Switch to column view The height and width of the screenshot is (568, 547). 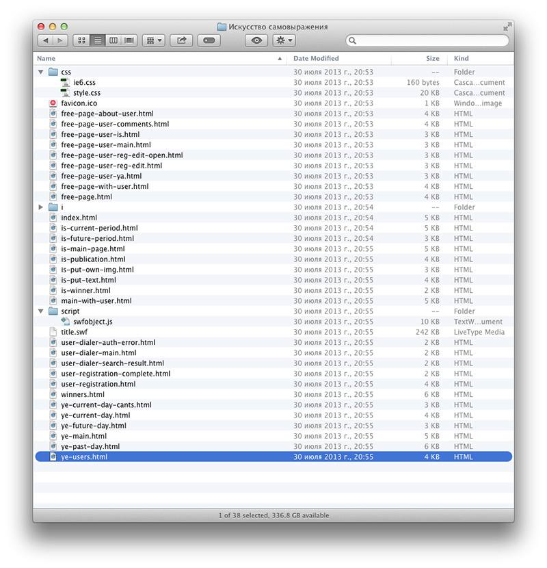[x=114, y=40]
